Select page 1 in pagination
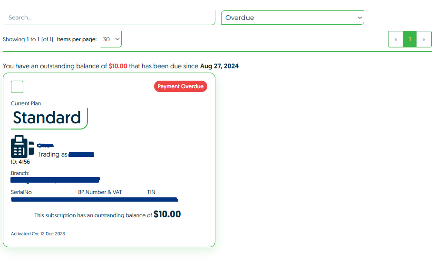 410,39
